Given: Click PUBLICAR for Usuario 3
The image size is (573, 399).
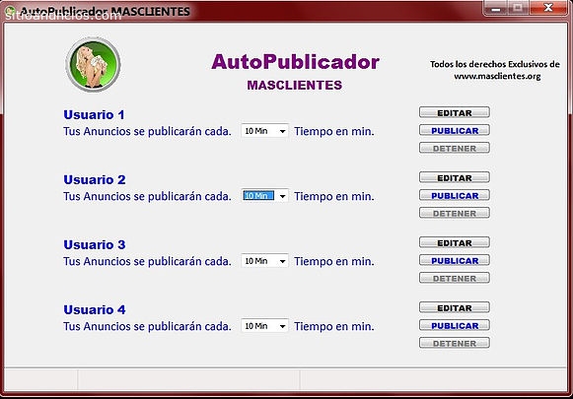Looking at the screenshot, I should point(455,260).
